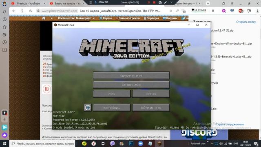Go back with the browser back arrow
Image resolution: width=261 pixels, height=147 pixels.
pyautogui.click(x=14, y=11)
